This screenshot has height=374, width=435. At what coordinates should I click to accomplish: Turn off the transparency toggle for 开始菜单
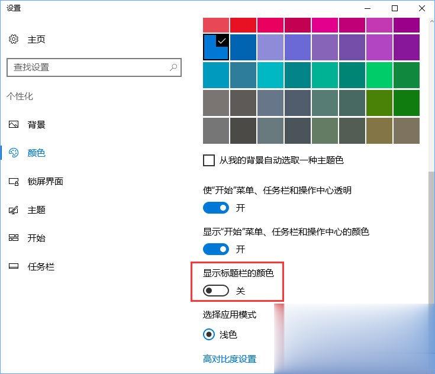coord(216,208)
